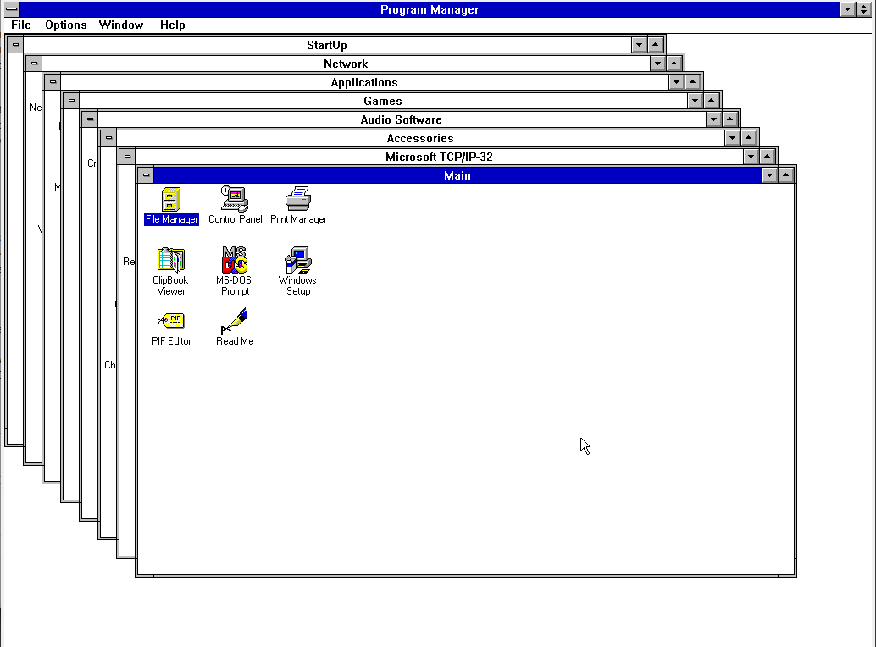
Task: Minimize the Microsoft TCP/IP-32 group window
Action: tap(751, 157)
